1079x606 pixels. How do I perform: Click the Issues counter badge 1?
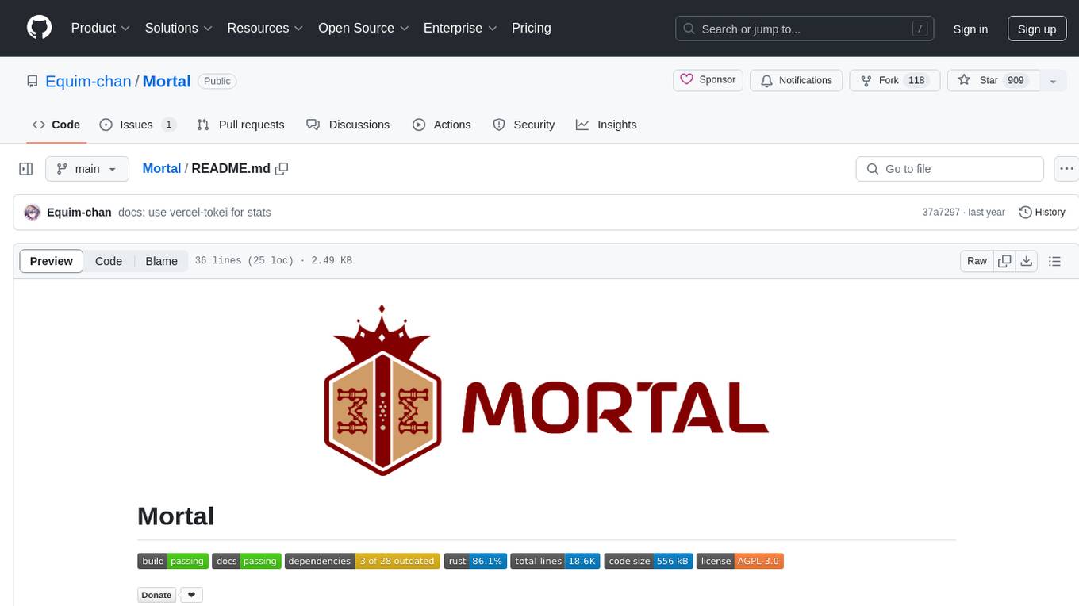[x=168, y=125]
